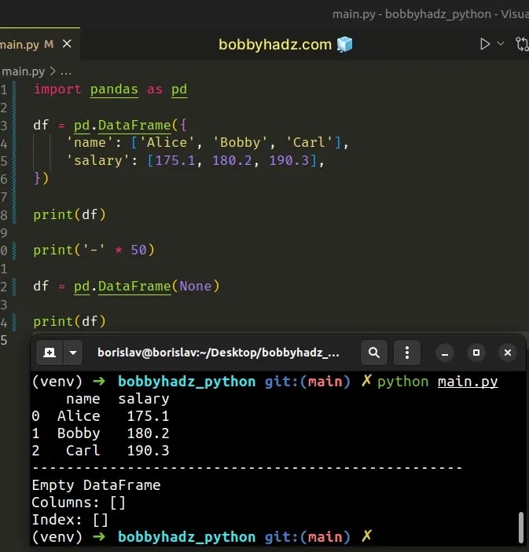Click 'Columns: []' in terminal output

(x=79, y=503)
